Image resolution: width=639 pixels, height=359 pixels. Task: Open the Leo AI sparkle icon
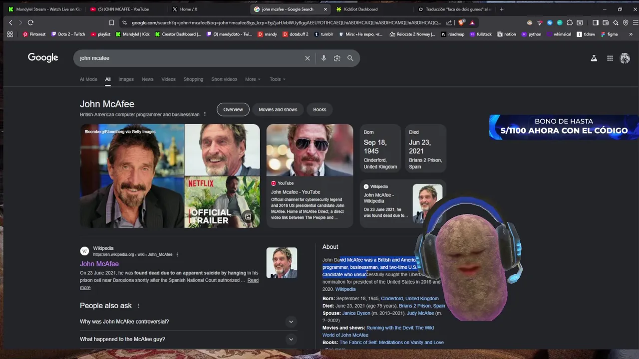(x=616, y=22)
